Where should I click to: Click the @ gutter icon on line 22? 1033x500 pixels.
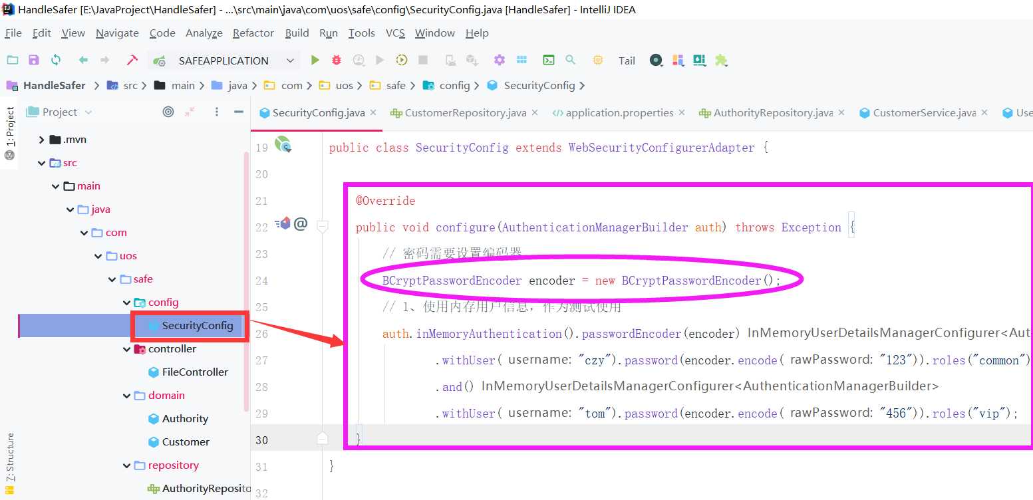click(301, 223)
